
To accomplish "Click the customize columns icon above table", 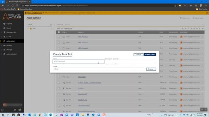I will [202, 29].
